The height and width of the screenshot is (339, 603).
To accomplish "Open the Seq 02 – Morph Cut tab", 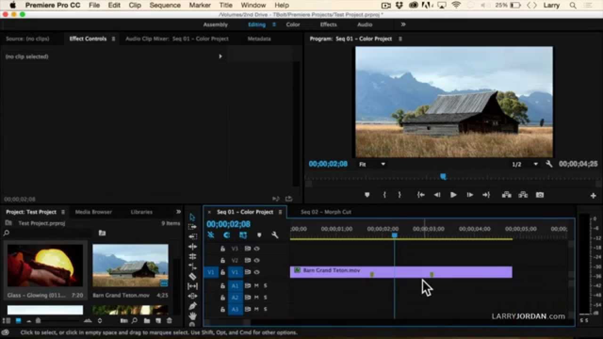I will (x=326, y=212).
